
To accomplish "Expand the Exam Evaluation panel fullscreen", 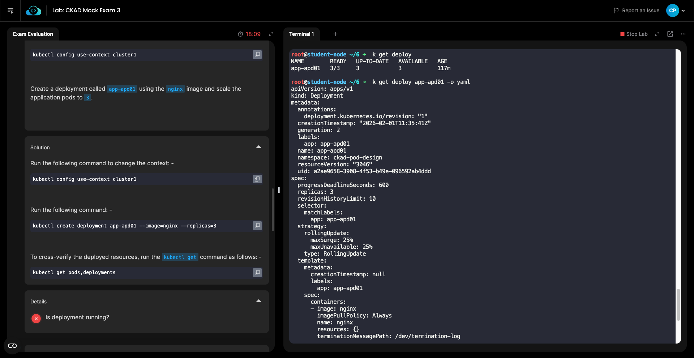I will [271, 34].
